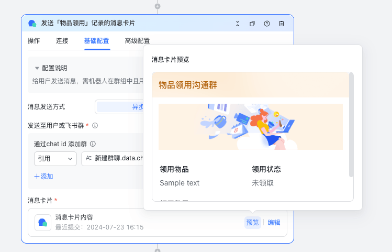Click the 最近提交 timestamp text
This screenshot has width=392, height=252.
[99, 227]
